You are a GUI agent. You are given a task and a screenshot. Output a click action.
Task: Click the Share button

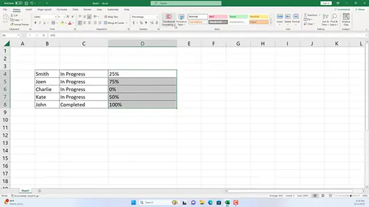click(x=360, y=10)
